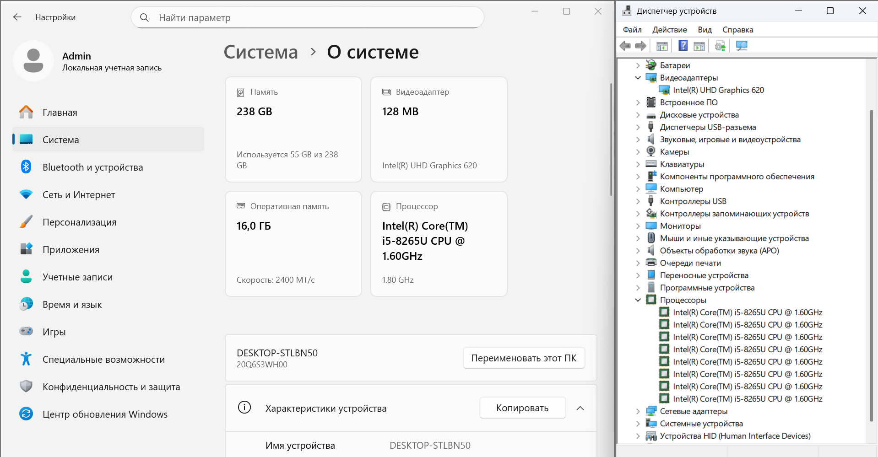The width and height of the screenshot is (878, 457).
Task: Open Приложения settings
Action: pos(108,250)
